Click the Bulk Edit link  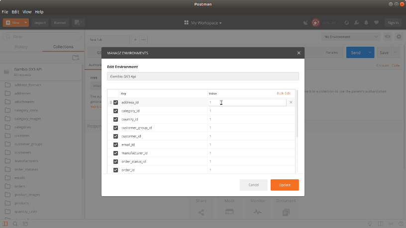coord(283,93)
